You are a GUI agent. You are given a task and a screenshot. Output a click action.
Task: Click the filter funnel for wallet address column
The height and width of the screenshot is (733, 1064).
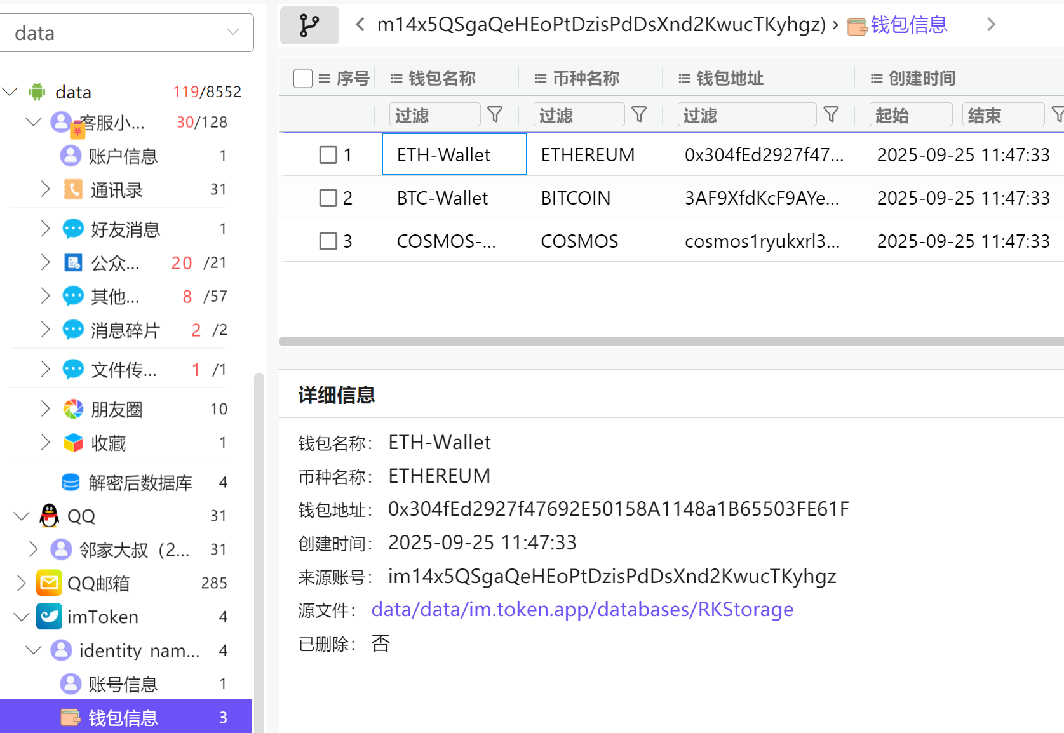(x=831, y=115)
